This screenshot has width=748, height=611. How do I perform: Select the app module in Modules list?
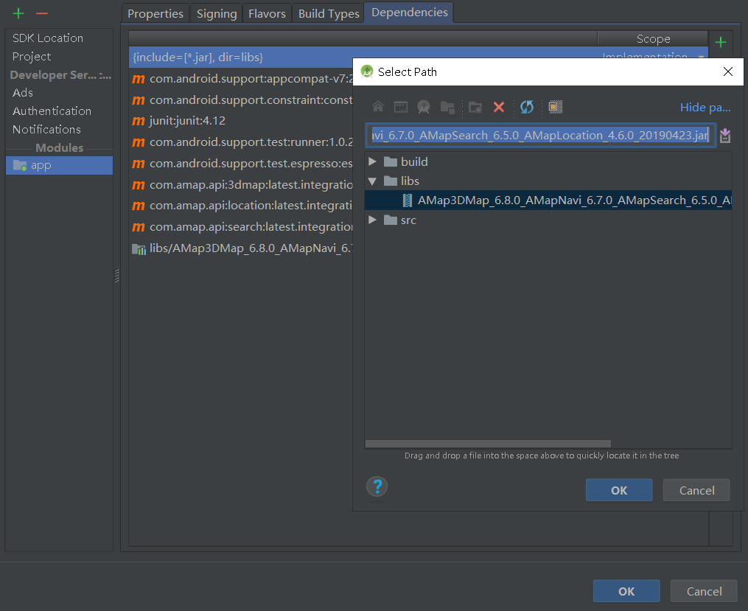pos(41,165)
